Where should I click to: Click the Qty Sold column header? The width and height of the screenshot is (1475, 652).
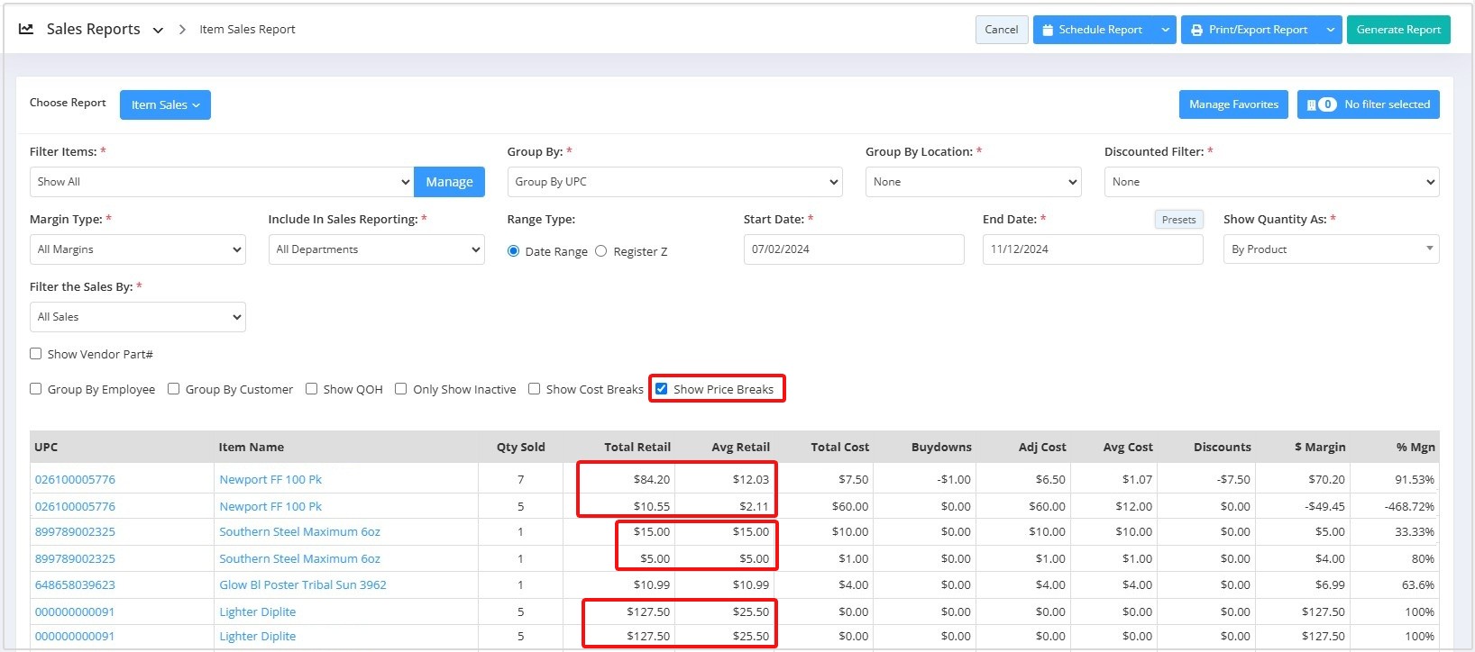click(521, 447)
